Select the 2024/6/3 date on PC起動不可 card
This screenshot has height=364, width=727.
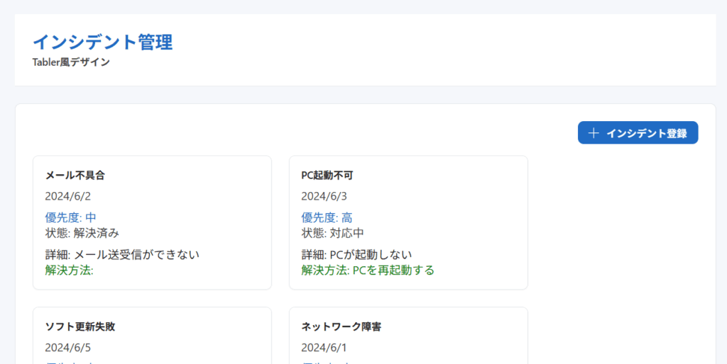click(x=324, y=196)
